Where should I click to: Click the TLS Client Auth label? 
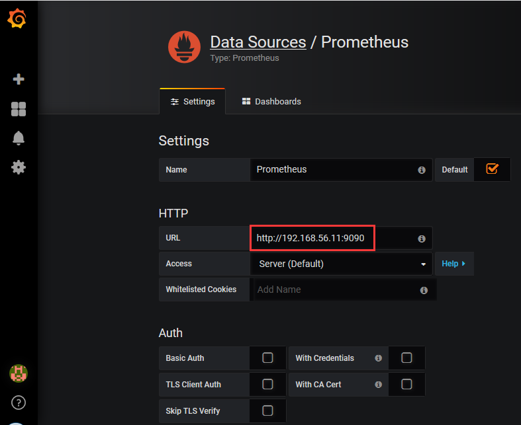click(193, 385)
